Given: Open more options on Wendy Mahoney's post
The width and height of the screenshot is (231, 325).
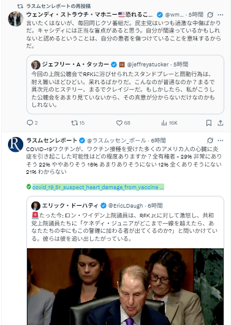Looking at the screenshot, I should click(x=221, y=15).
